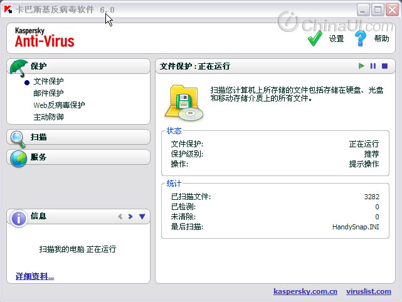This screenshot has width=402, height=302.
Task: Click the folder and disk file protection icon
Action: click(184, 103)
